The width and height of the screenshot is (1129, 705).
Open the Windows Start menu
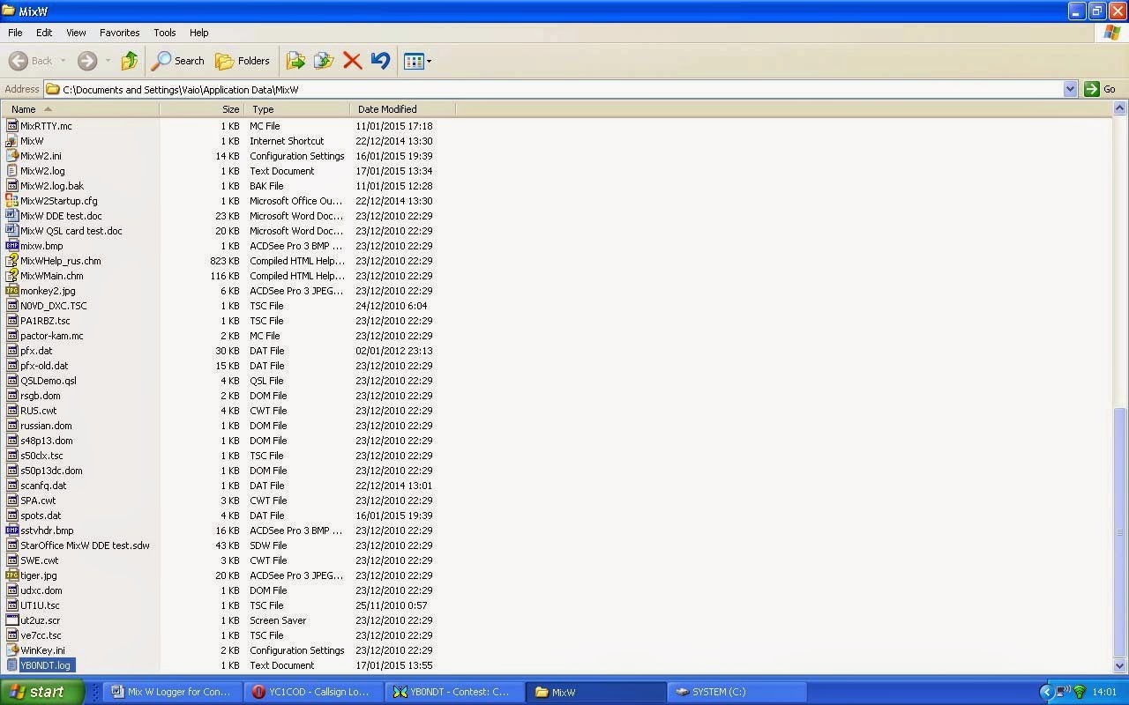[42, 692]
